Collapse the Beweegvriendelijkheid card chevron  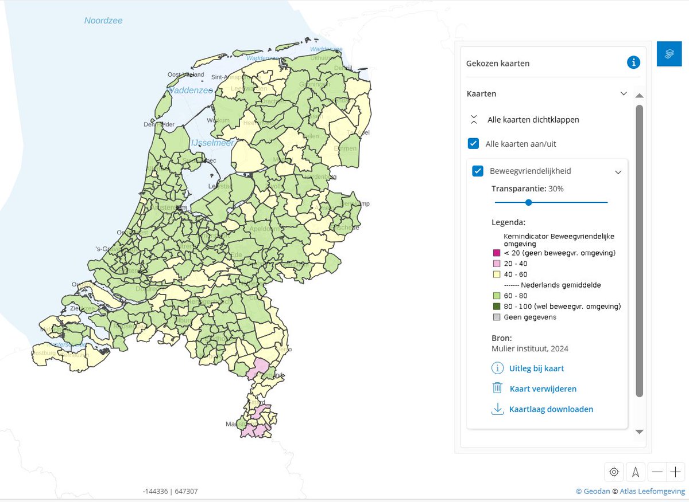click(x=619, y=171)
